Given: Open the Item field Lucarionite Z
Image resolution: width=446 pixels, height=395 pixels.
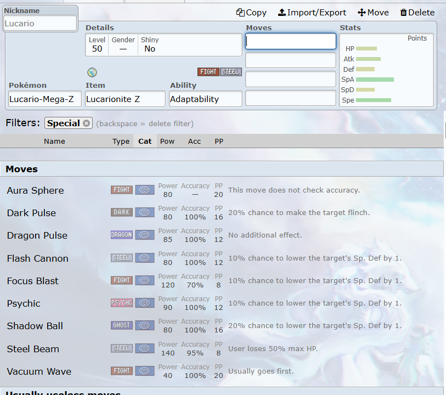Looking at the screenshot, I should coord(125,99).
